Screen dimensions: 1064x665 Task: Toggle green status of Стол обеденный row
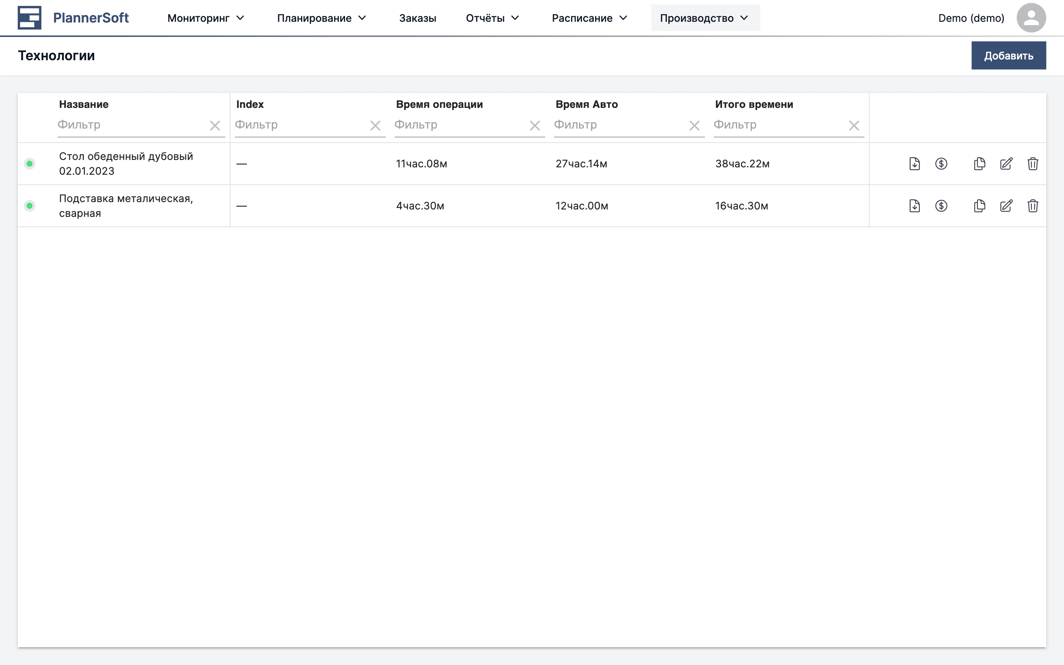[30, 164]
